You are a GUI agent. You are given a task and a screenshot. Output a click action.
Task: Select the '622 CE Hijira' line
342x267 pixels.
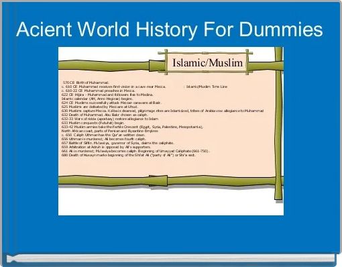click(x=107, y=95)
